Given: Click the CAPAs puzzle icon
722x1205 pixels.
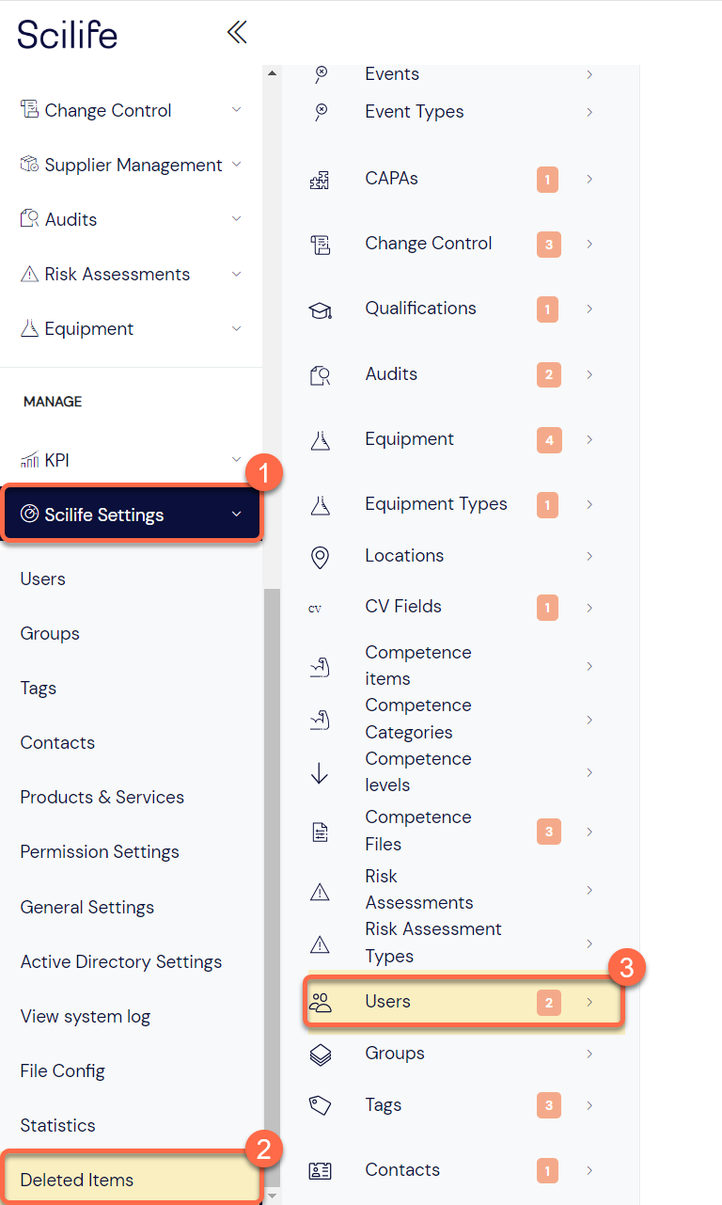Looking at the screenshot, I should coord(320,180).
